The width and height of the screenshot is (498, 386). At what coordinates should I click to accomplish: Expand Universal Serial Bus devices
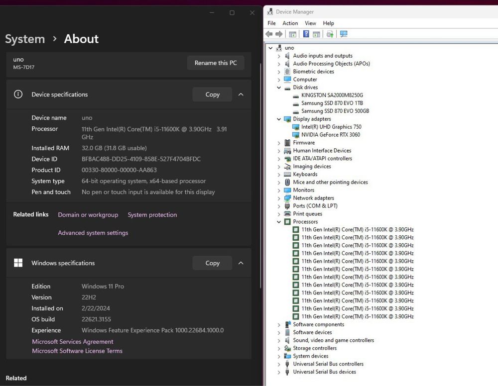click(279, 373)
